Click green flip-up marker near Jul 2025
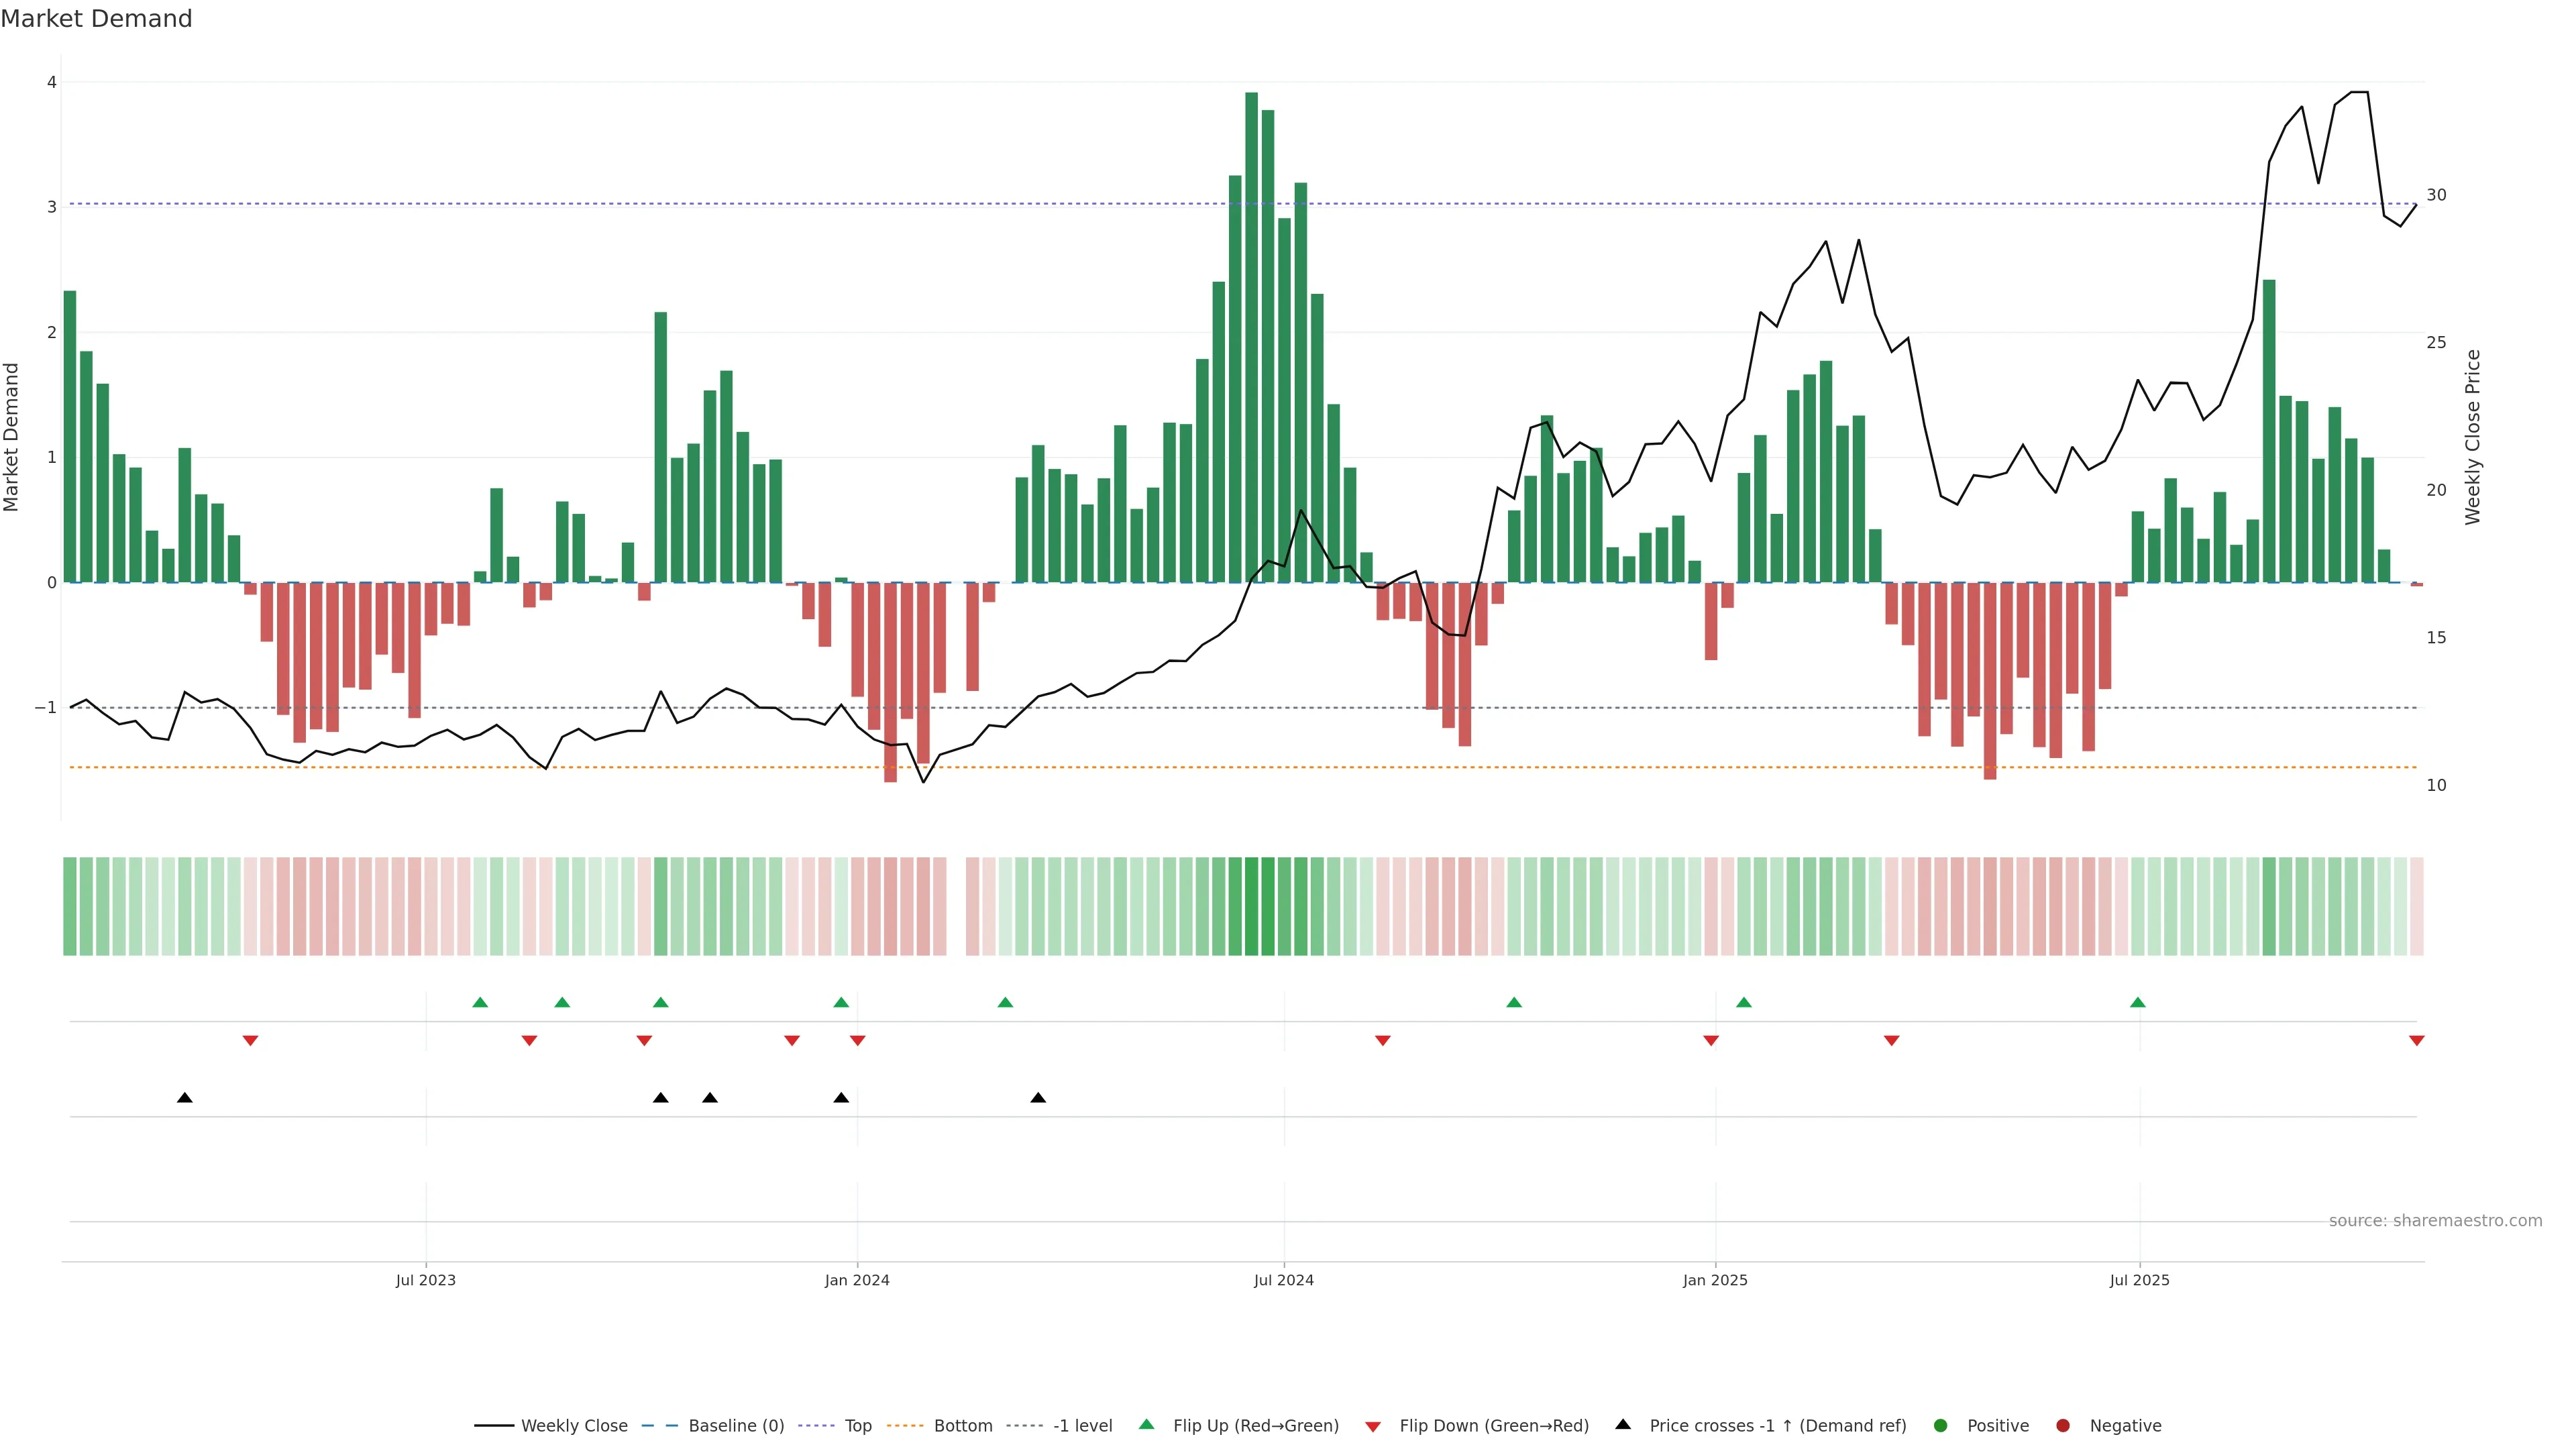The image size is (2576, 1449). [2138, 1002]
